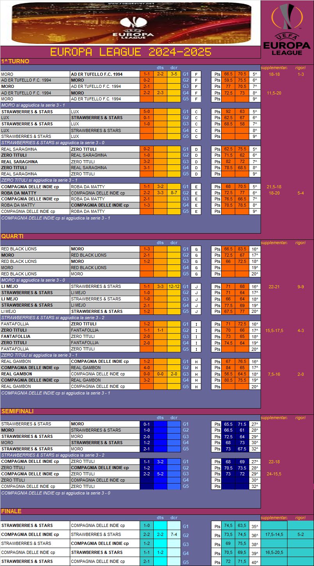Click the 35^ round cell
This screenshot has width=314, height=566.
coord(255,526)
